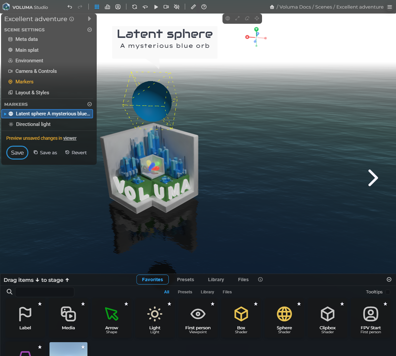Switch to the Library tab
The height and width of the screenshot is (356, 396).
pyautogui.click(x=216, y=280)
